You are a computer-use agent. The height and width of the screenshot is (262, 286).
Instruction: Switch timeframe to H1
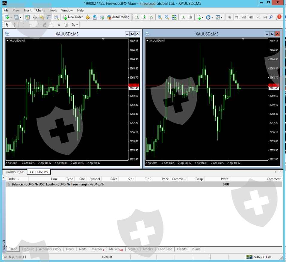pyautogui.click(x=258, y=17)
